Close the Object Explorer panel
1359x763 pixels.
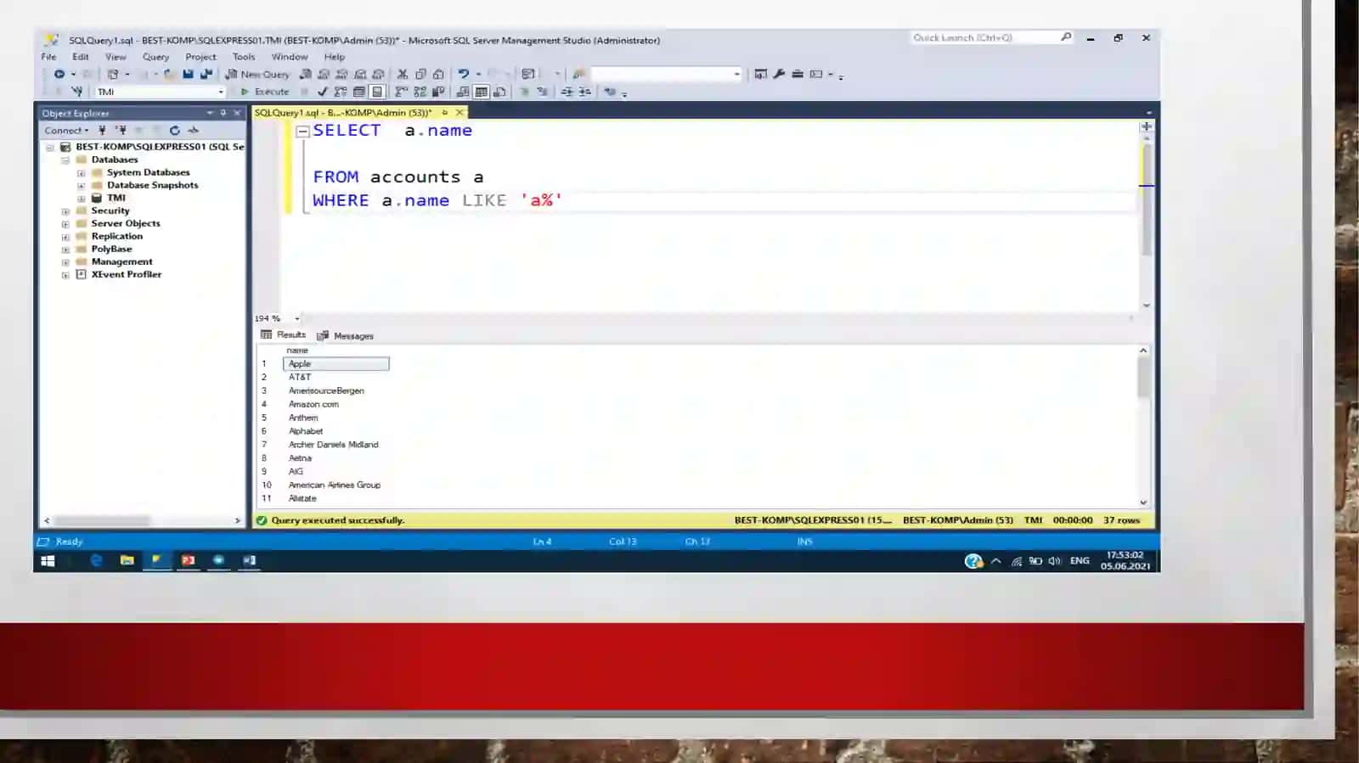[x=237, y=113]
